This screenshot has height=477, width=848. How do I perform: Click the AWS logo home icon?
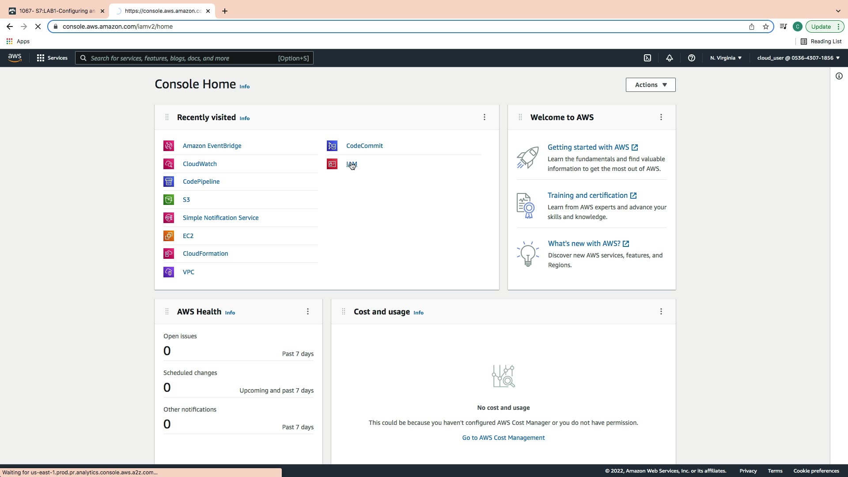[x=15, y=58]
